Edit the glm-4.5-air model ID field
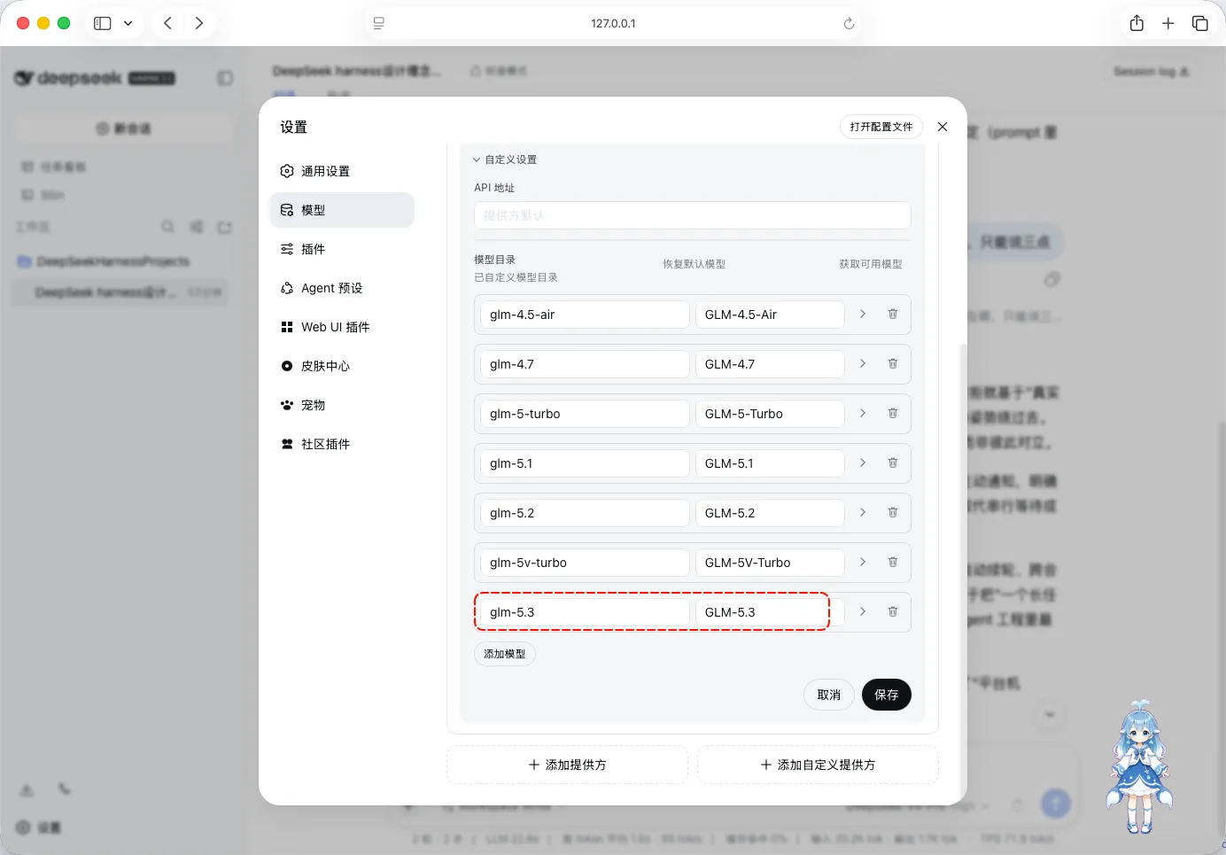Screen dimensions: 1226x855 coord(585,315)
